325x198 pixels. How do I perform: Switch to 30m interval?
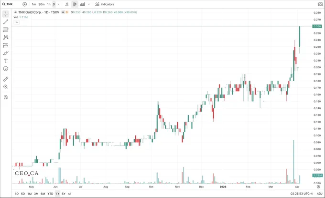(x=42, y=4)
